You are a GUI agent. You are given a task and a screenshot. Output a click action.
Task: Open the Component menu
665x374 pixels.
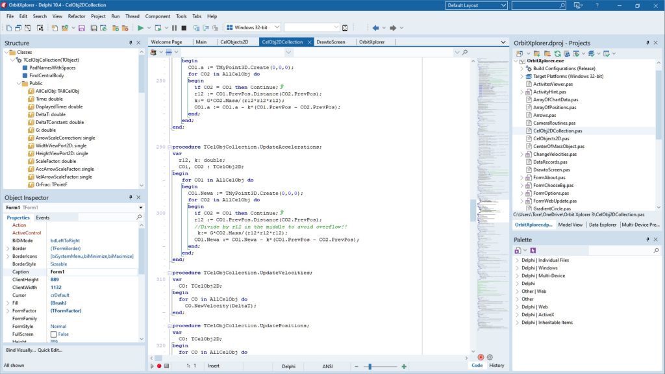(158, 16)
